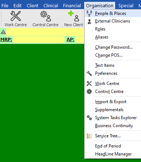Screen dimensions: 141x162
Task: Click the External Clinicians menu icon
Action: (x=89, y=21)
